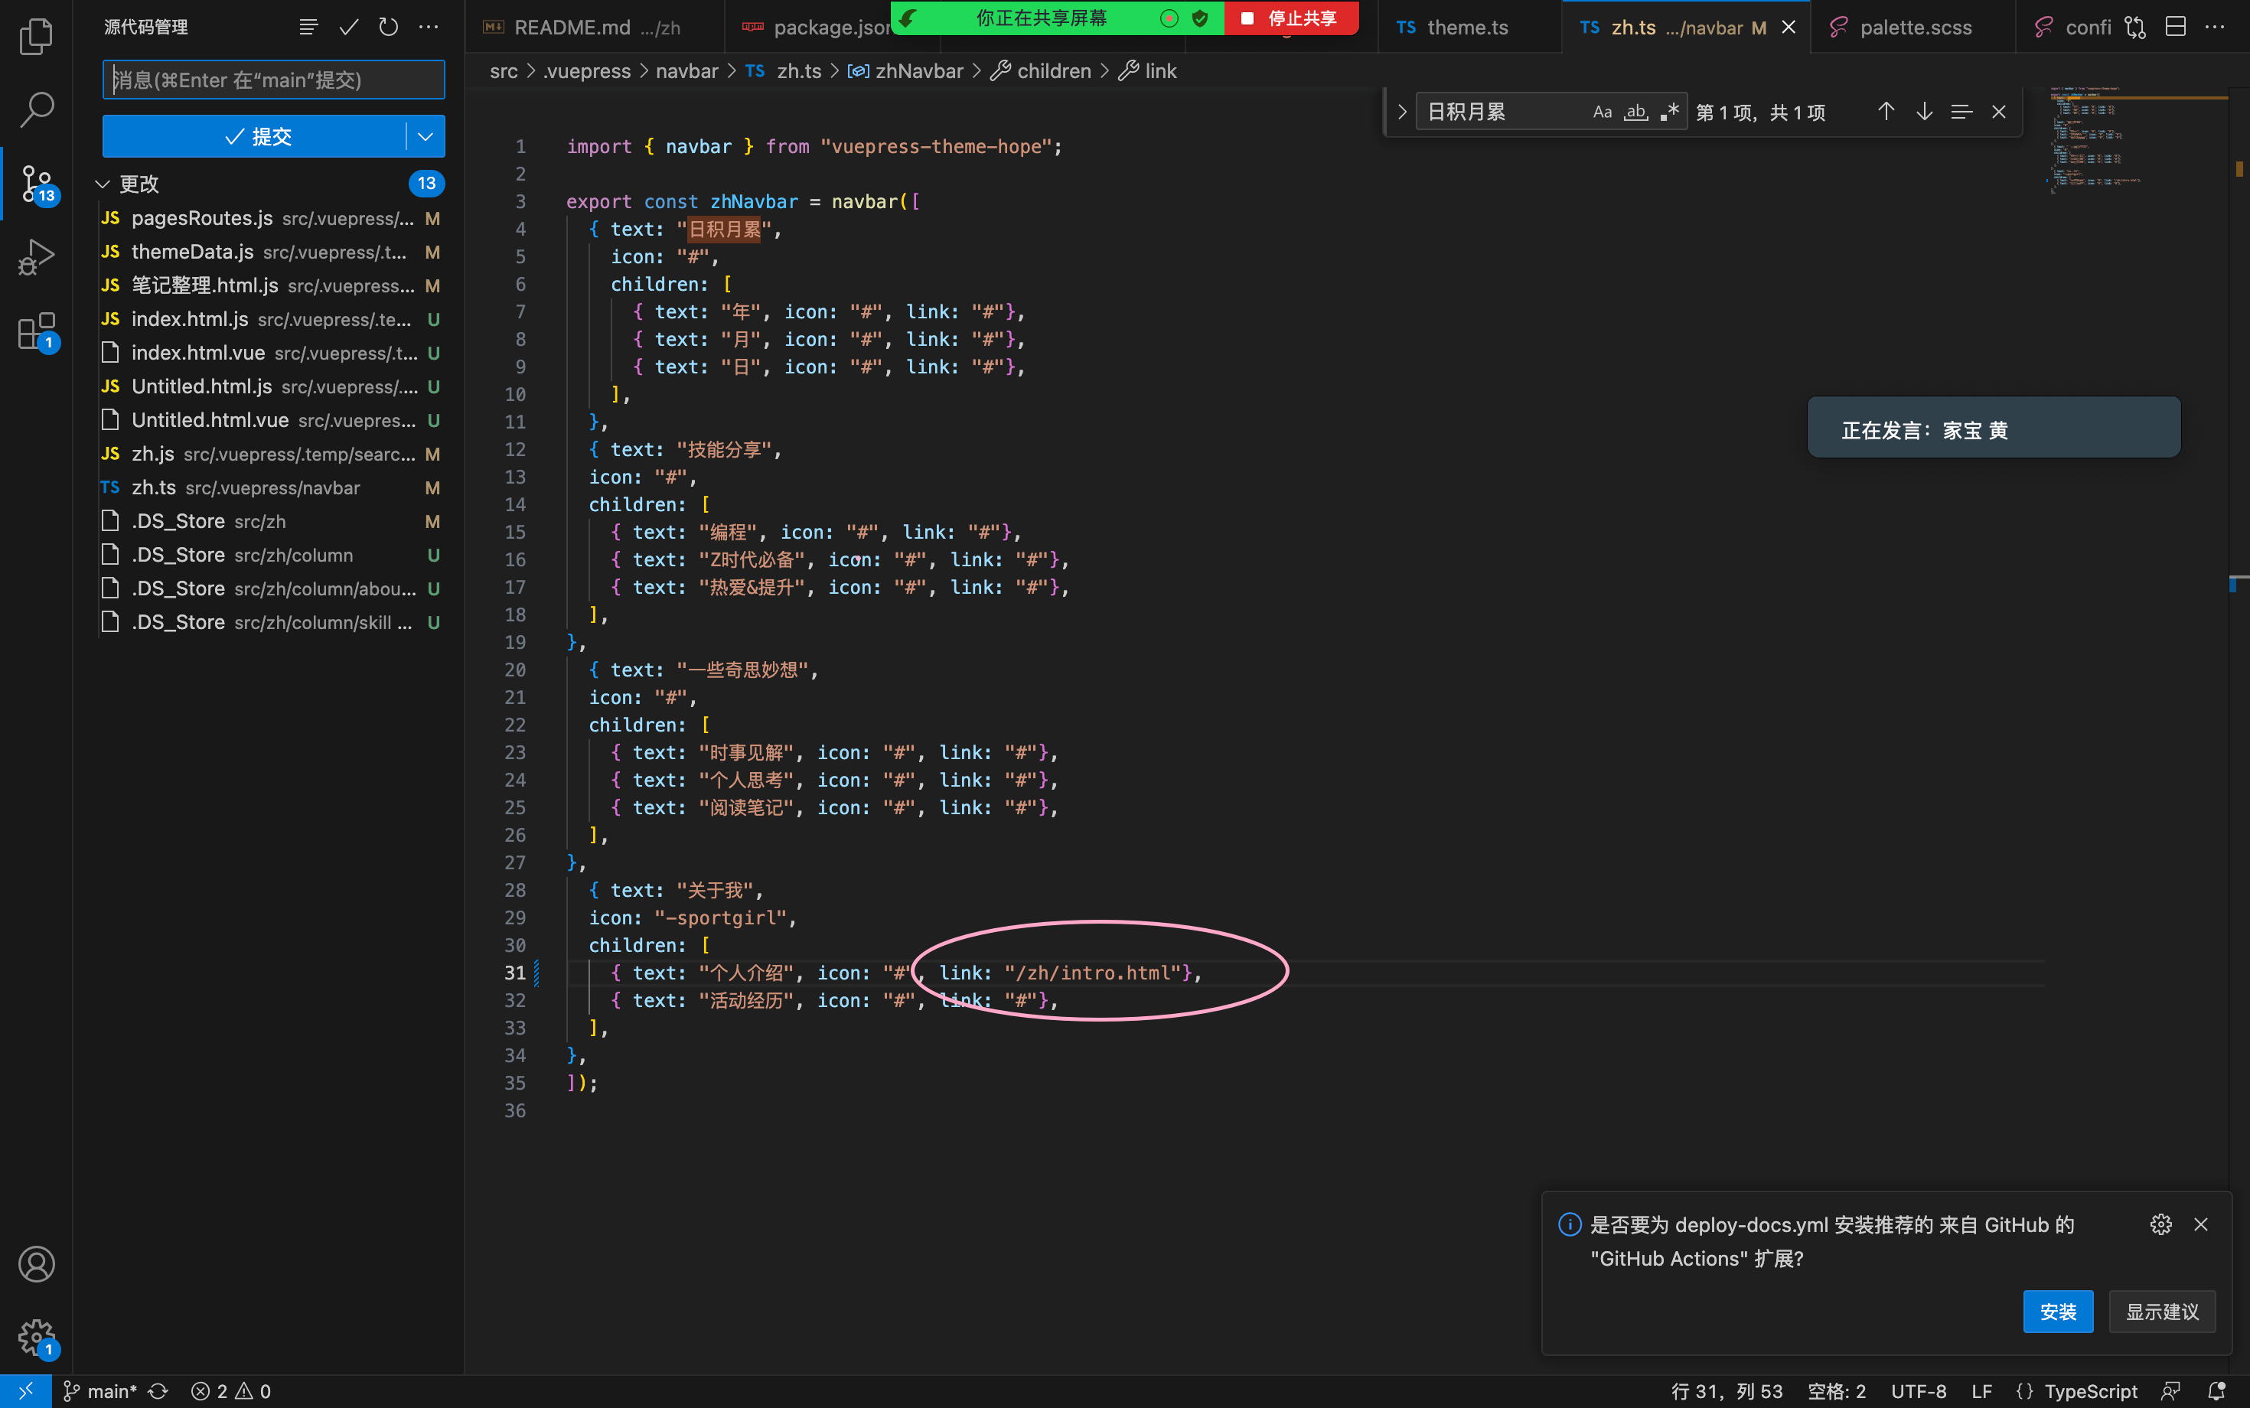Select navbar folder in breadcrumb
The height and width of the screenshot is (1408, 2250).
pyautogui.click(x=686, y=70)
